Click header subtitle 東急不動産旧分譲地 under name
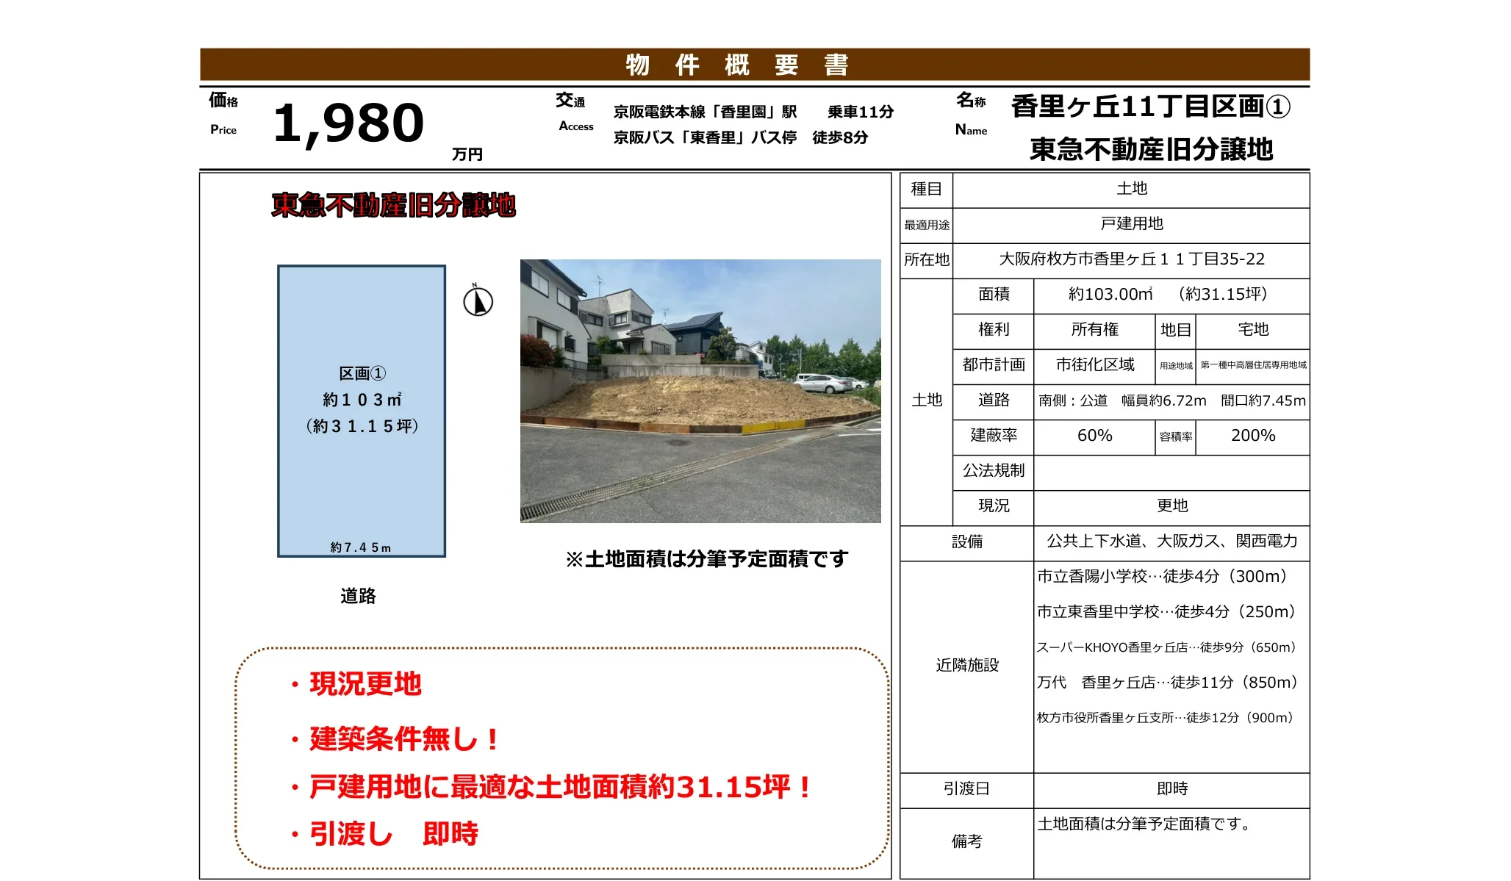Screen dimensions: 1511x881 click(1151, 149)
